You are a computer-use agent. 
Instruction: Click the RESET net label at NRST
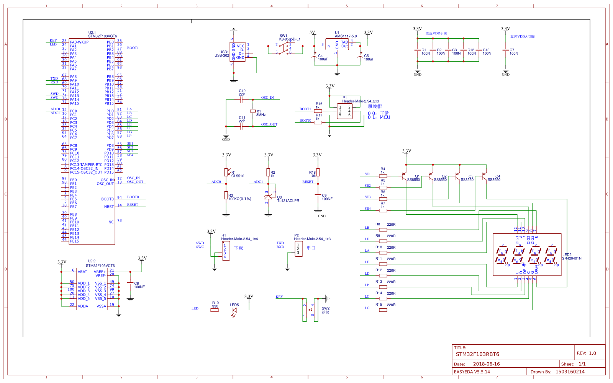click(133, 205)
